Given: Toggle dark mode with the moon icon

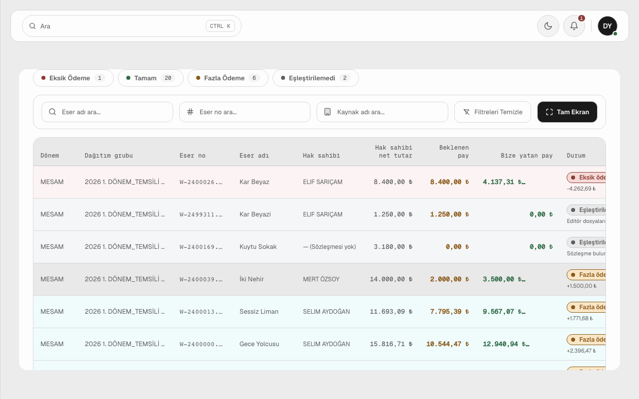Looking at the screenshot, I should pyautogui.click(x=548, y=26).
